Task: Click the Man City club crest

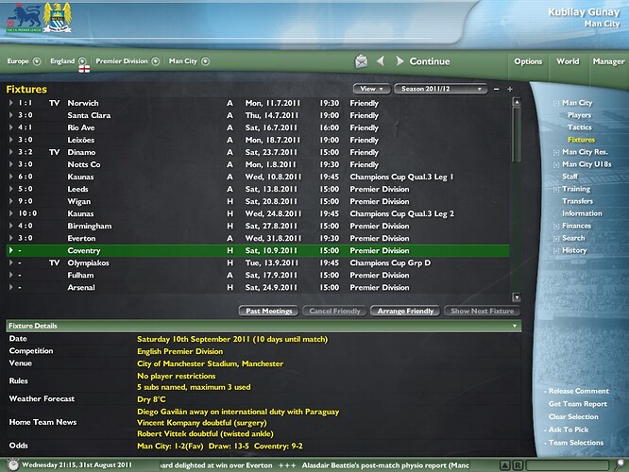Action: [58, 17]
